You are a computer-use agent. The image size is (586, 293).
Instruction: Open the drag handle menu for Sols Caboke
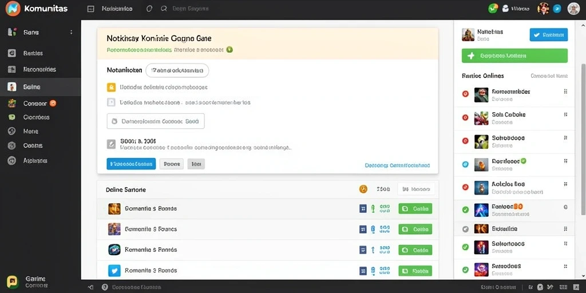point(565,114)
